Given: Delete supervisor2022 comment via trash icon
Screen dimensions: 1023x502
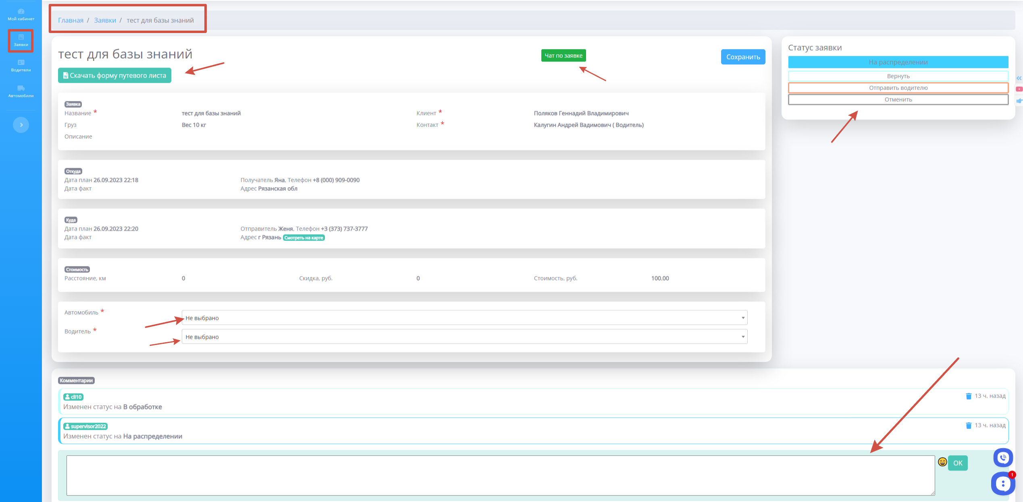Looking at the screenshot, I should [x=968, y=426].
